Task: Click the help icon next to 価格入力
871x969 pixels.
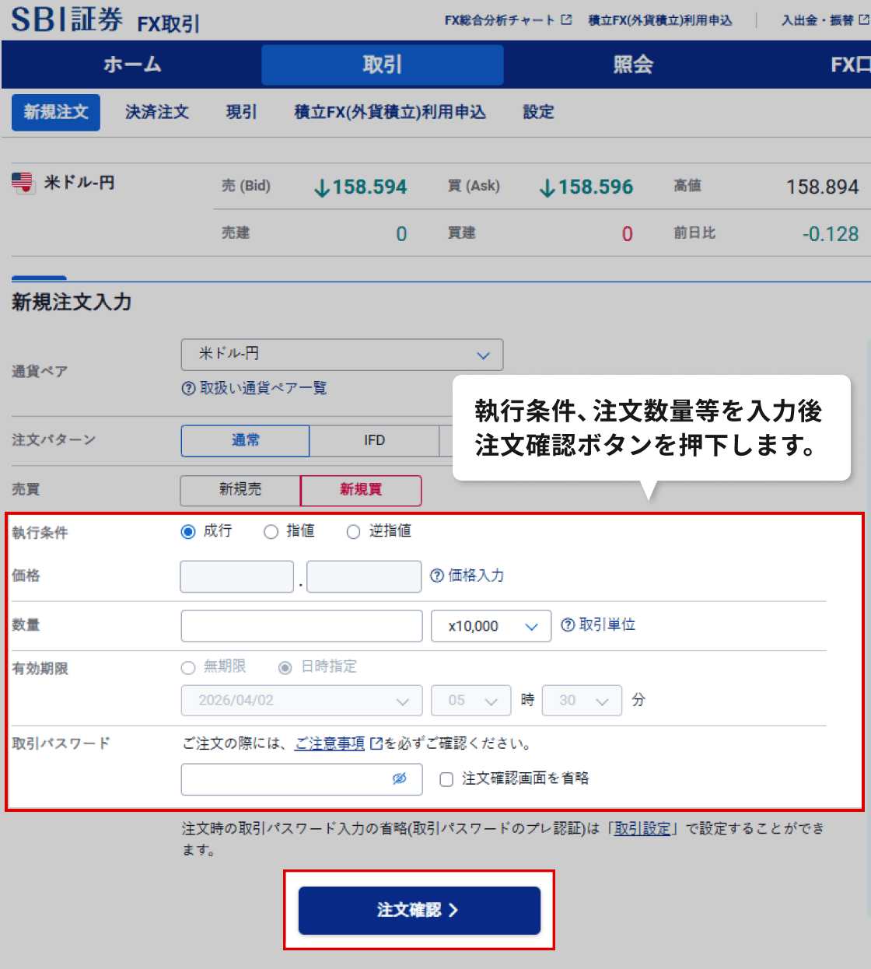Action: [x=437, y=575]
